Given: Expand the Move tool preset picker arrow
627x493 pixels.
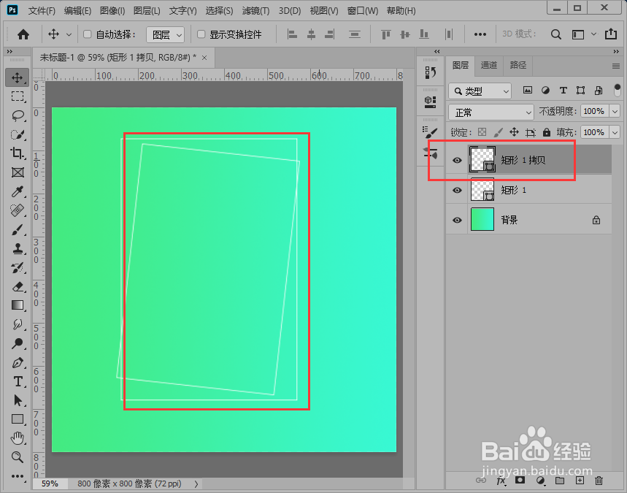Looking at the screenshot, I should (x=69, y=35).
